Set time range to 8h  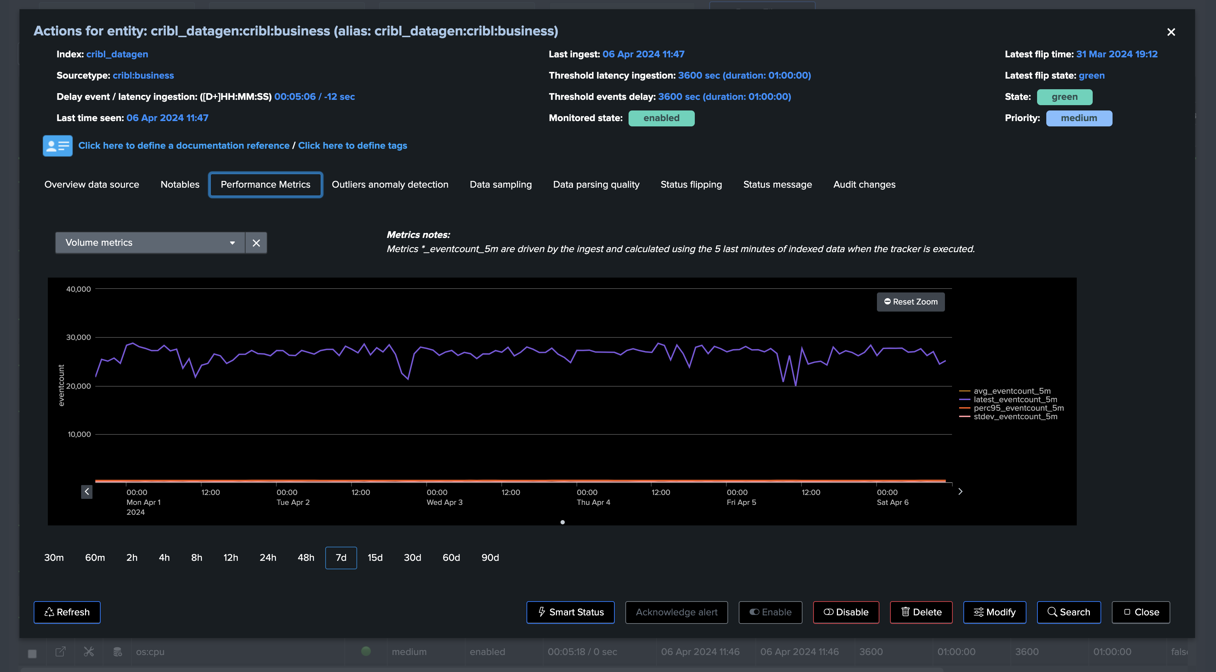click(x=197, y=558)
